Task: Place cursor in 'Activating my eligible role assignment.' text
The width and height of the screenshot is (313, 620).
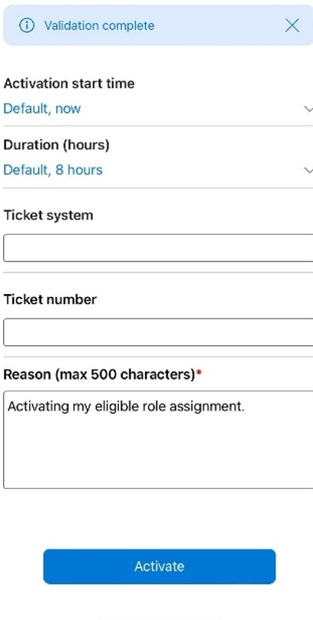Action: [126, 406]
